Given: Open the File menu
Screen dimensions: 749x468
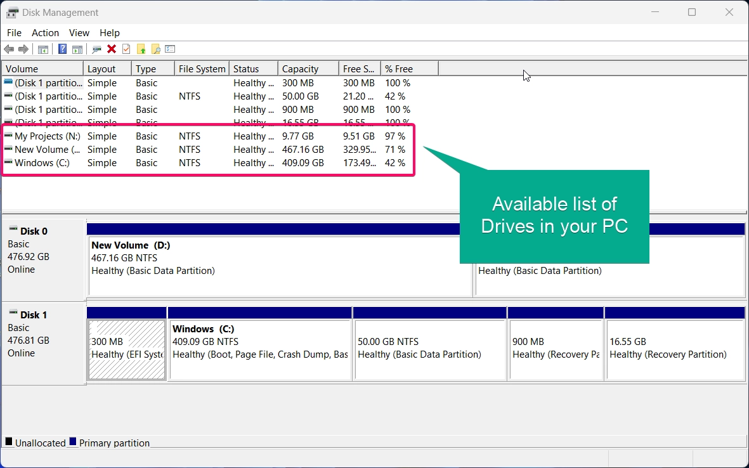Looking at the screenshot, I should 14,33.
